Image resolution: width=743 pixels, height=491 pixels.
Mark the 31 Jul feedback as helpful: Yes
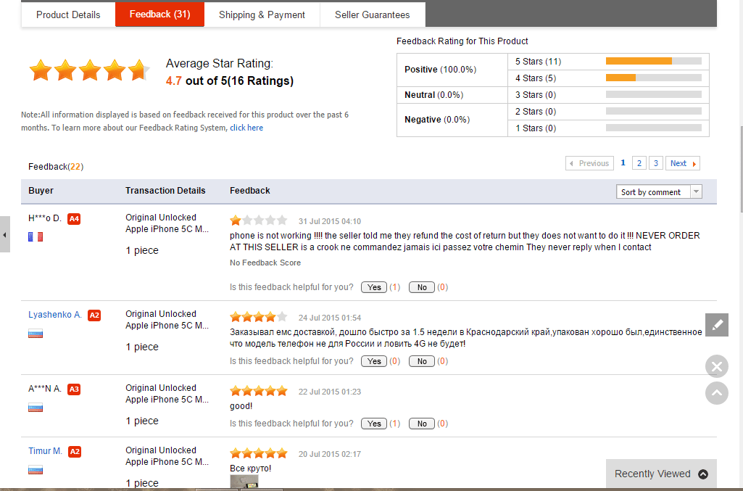coord(374,287)
